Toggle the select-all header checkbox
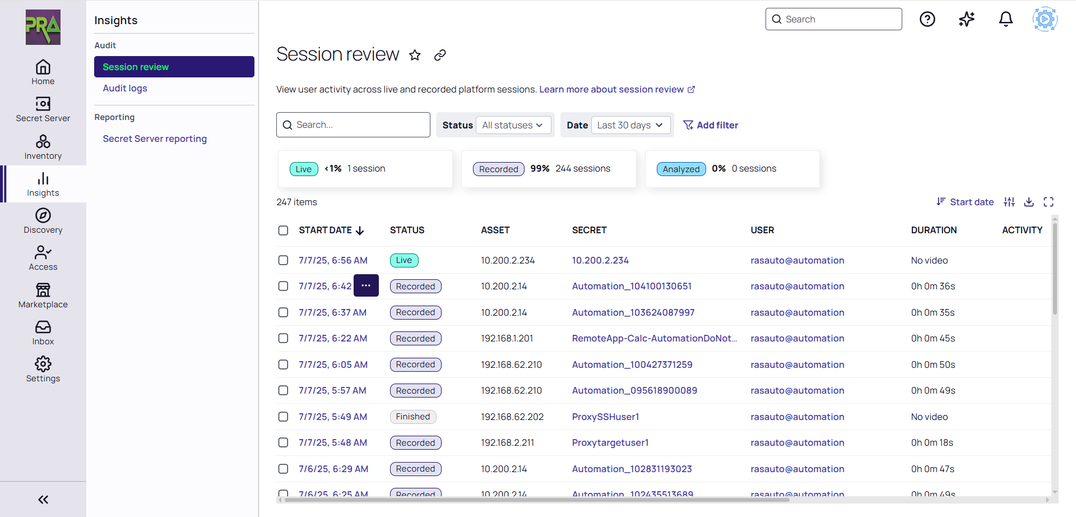 pyautogui.click(x=284, y=230)
